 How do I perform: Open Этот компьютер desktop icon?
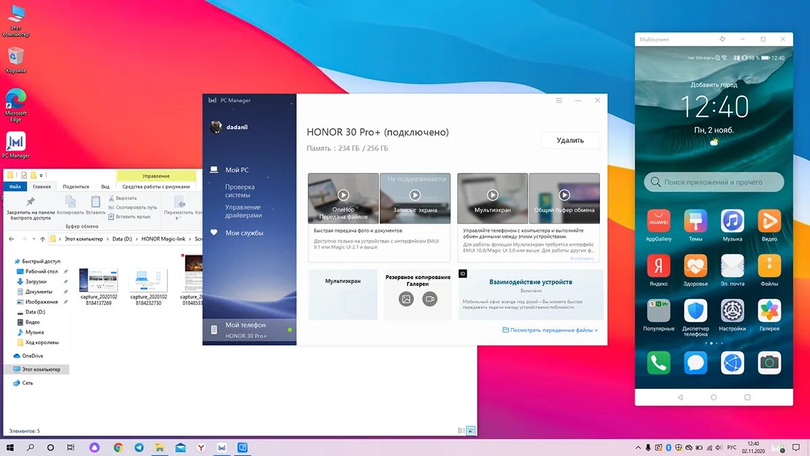point(16,21)
